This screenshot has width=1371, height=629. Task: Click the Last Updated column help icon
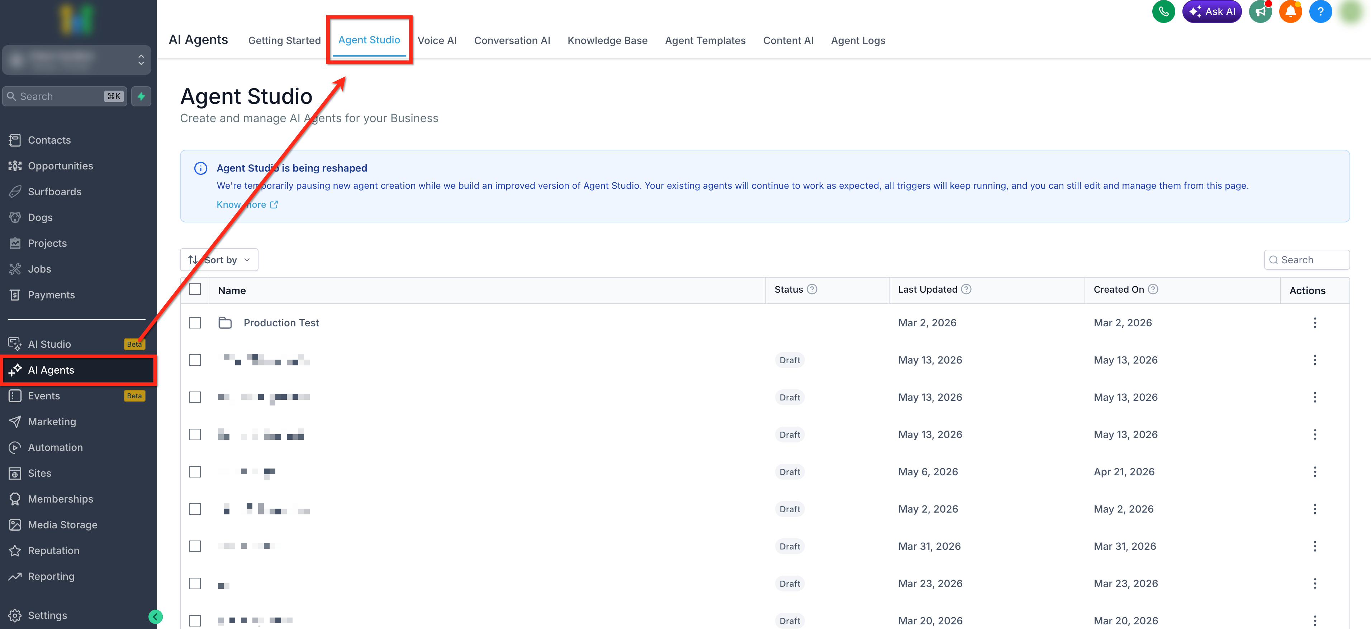pos(966,289)
